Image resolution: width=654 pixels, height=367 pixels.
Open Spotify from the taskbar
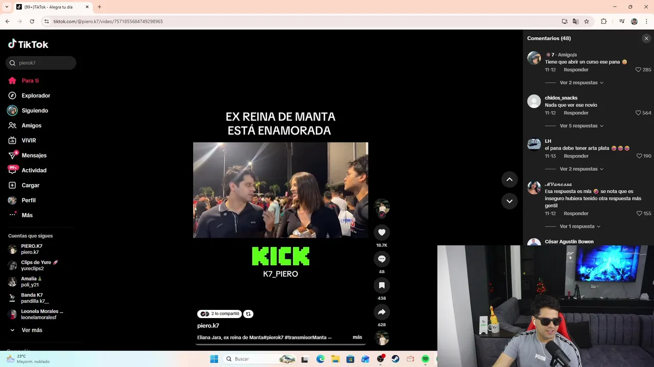point(426,359)
